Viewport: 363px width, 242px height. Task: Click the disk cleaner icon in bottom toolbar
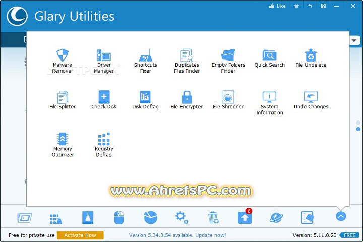[x=88, y=218]
